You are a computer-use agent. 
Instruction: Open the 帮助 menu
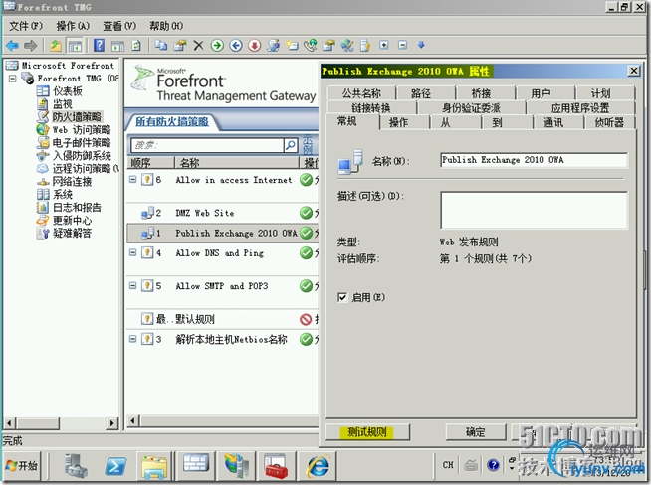[x=166, y=26]
